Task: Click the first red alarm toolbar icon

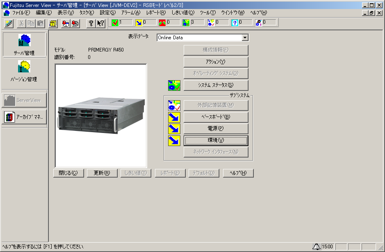Action: (x=66, y=23)
